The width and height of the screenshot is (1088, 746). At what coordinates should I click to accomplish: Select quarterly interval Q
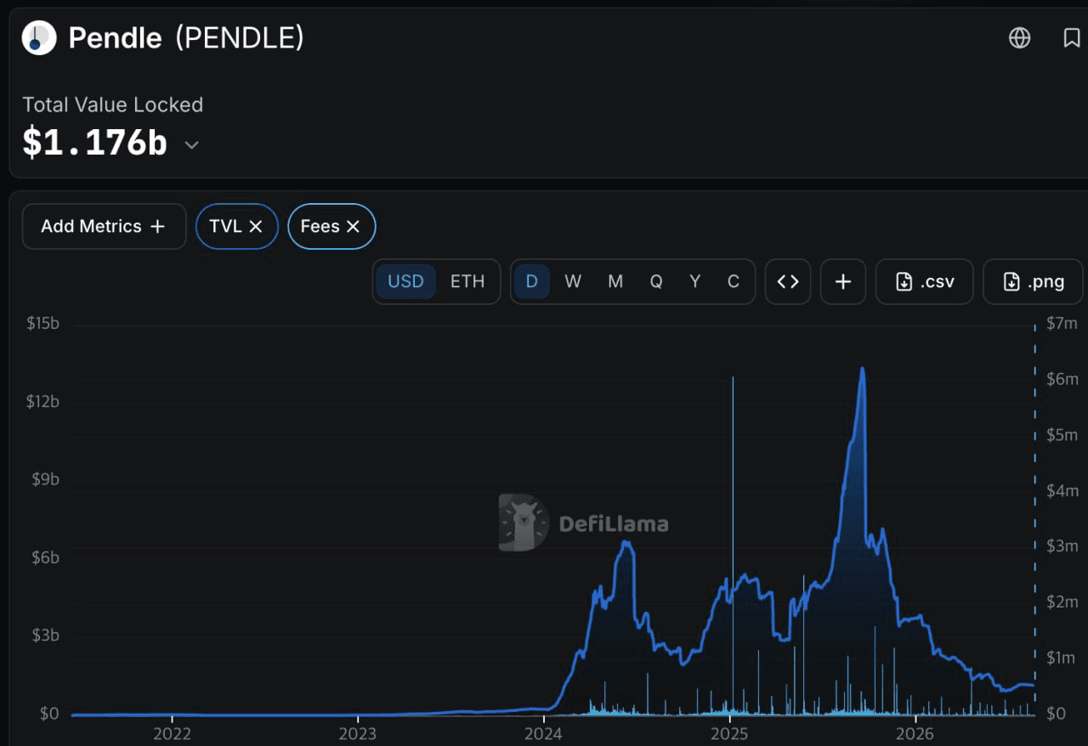click(x=656, y=281)
